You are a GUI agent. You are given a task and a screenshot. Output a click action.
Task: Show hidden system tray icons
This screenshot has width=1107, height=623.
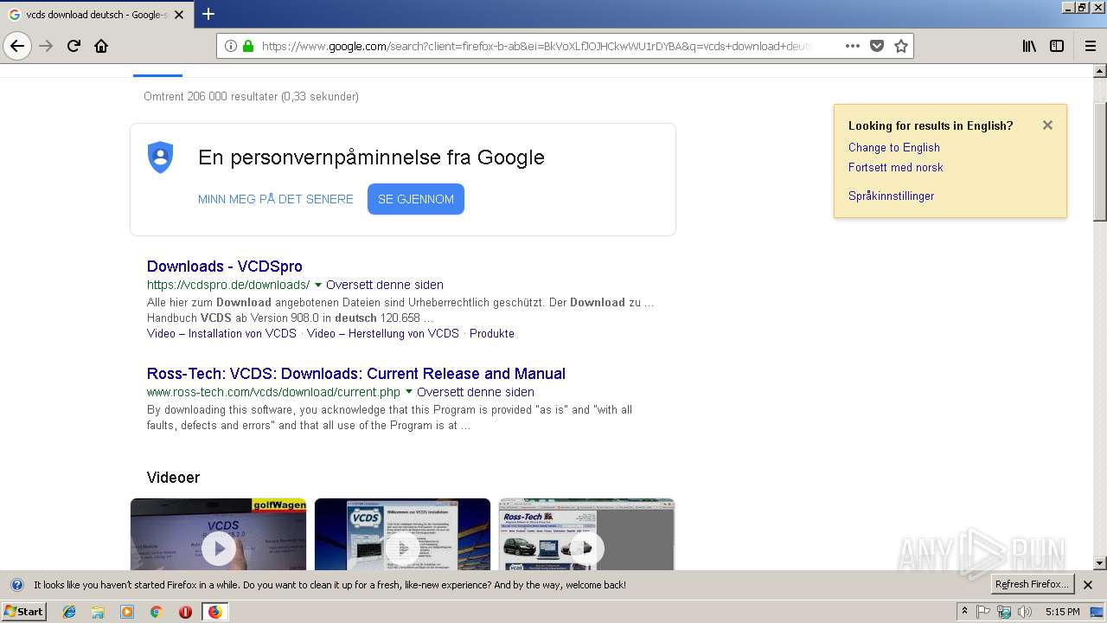click(x=965, y=612)
